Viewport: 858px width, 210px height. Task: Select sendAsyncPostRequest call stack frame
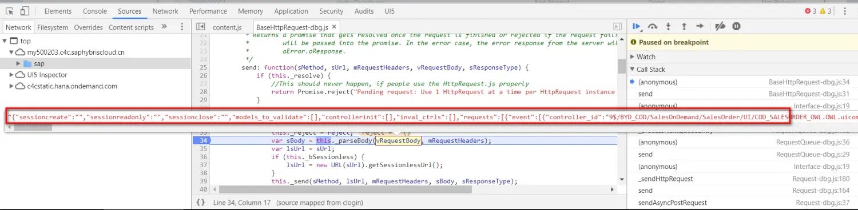pos(742,203)
